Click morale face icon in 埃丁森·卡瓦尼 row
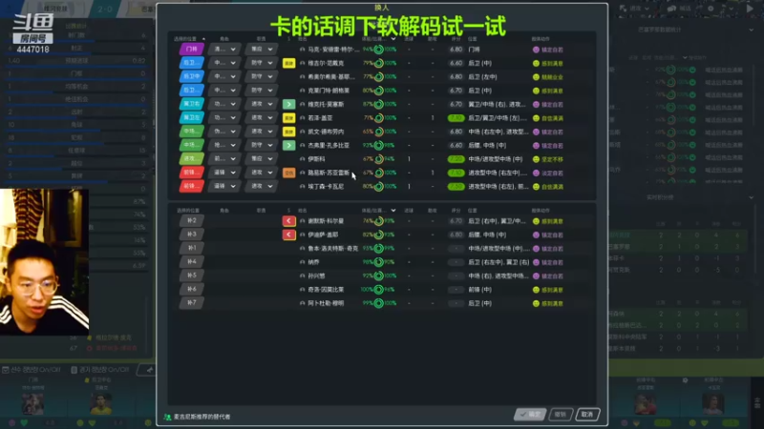This screenshot has height=429, width=764. 536,187
